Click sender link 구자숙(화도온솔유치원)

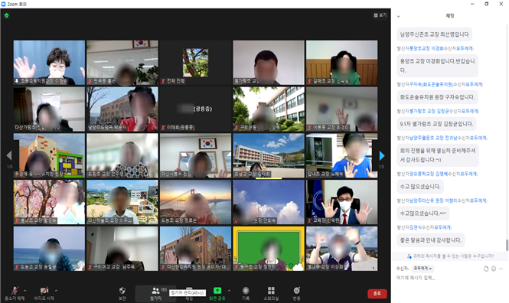point(431,84)
